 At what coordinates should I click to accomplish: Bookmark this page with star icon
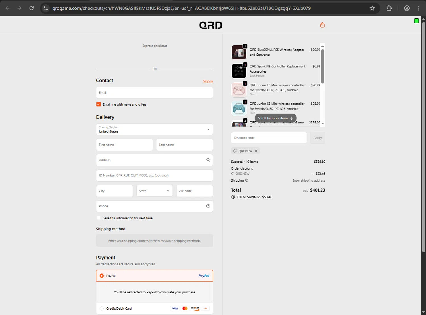372,8
